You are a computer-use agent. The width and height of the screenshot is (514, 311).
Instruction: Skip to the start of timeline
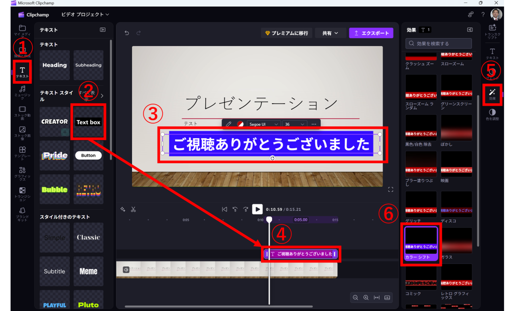(x=224, y=209)
